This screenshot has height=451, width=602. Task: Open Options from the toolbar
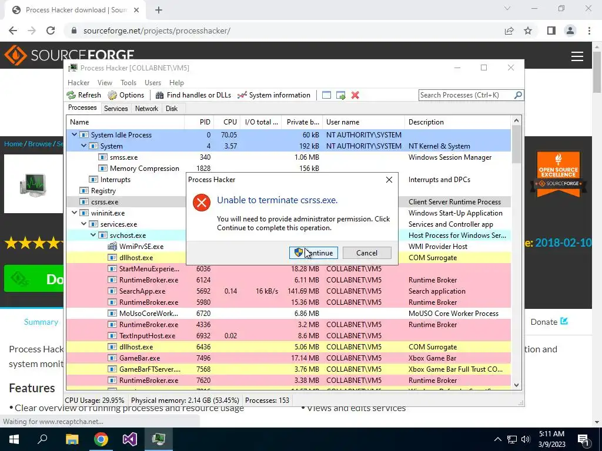[x=126, y=95]
